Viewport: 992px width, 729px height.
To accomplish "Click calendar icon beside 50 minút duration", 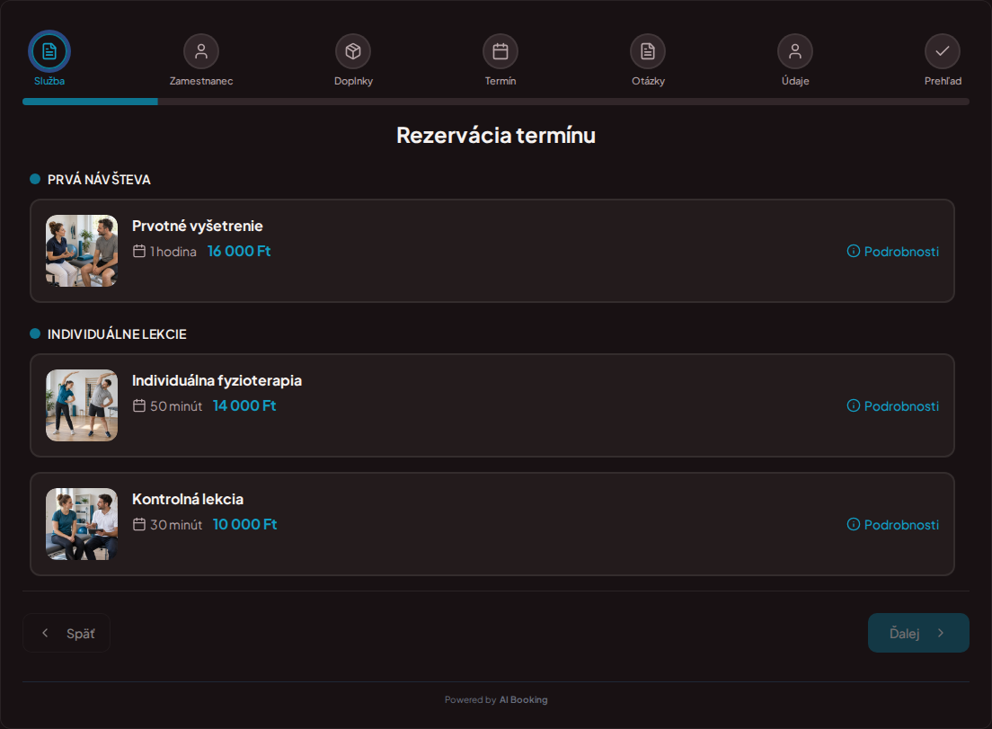I will point(139,405).
